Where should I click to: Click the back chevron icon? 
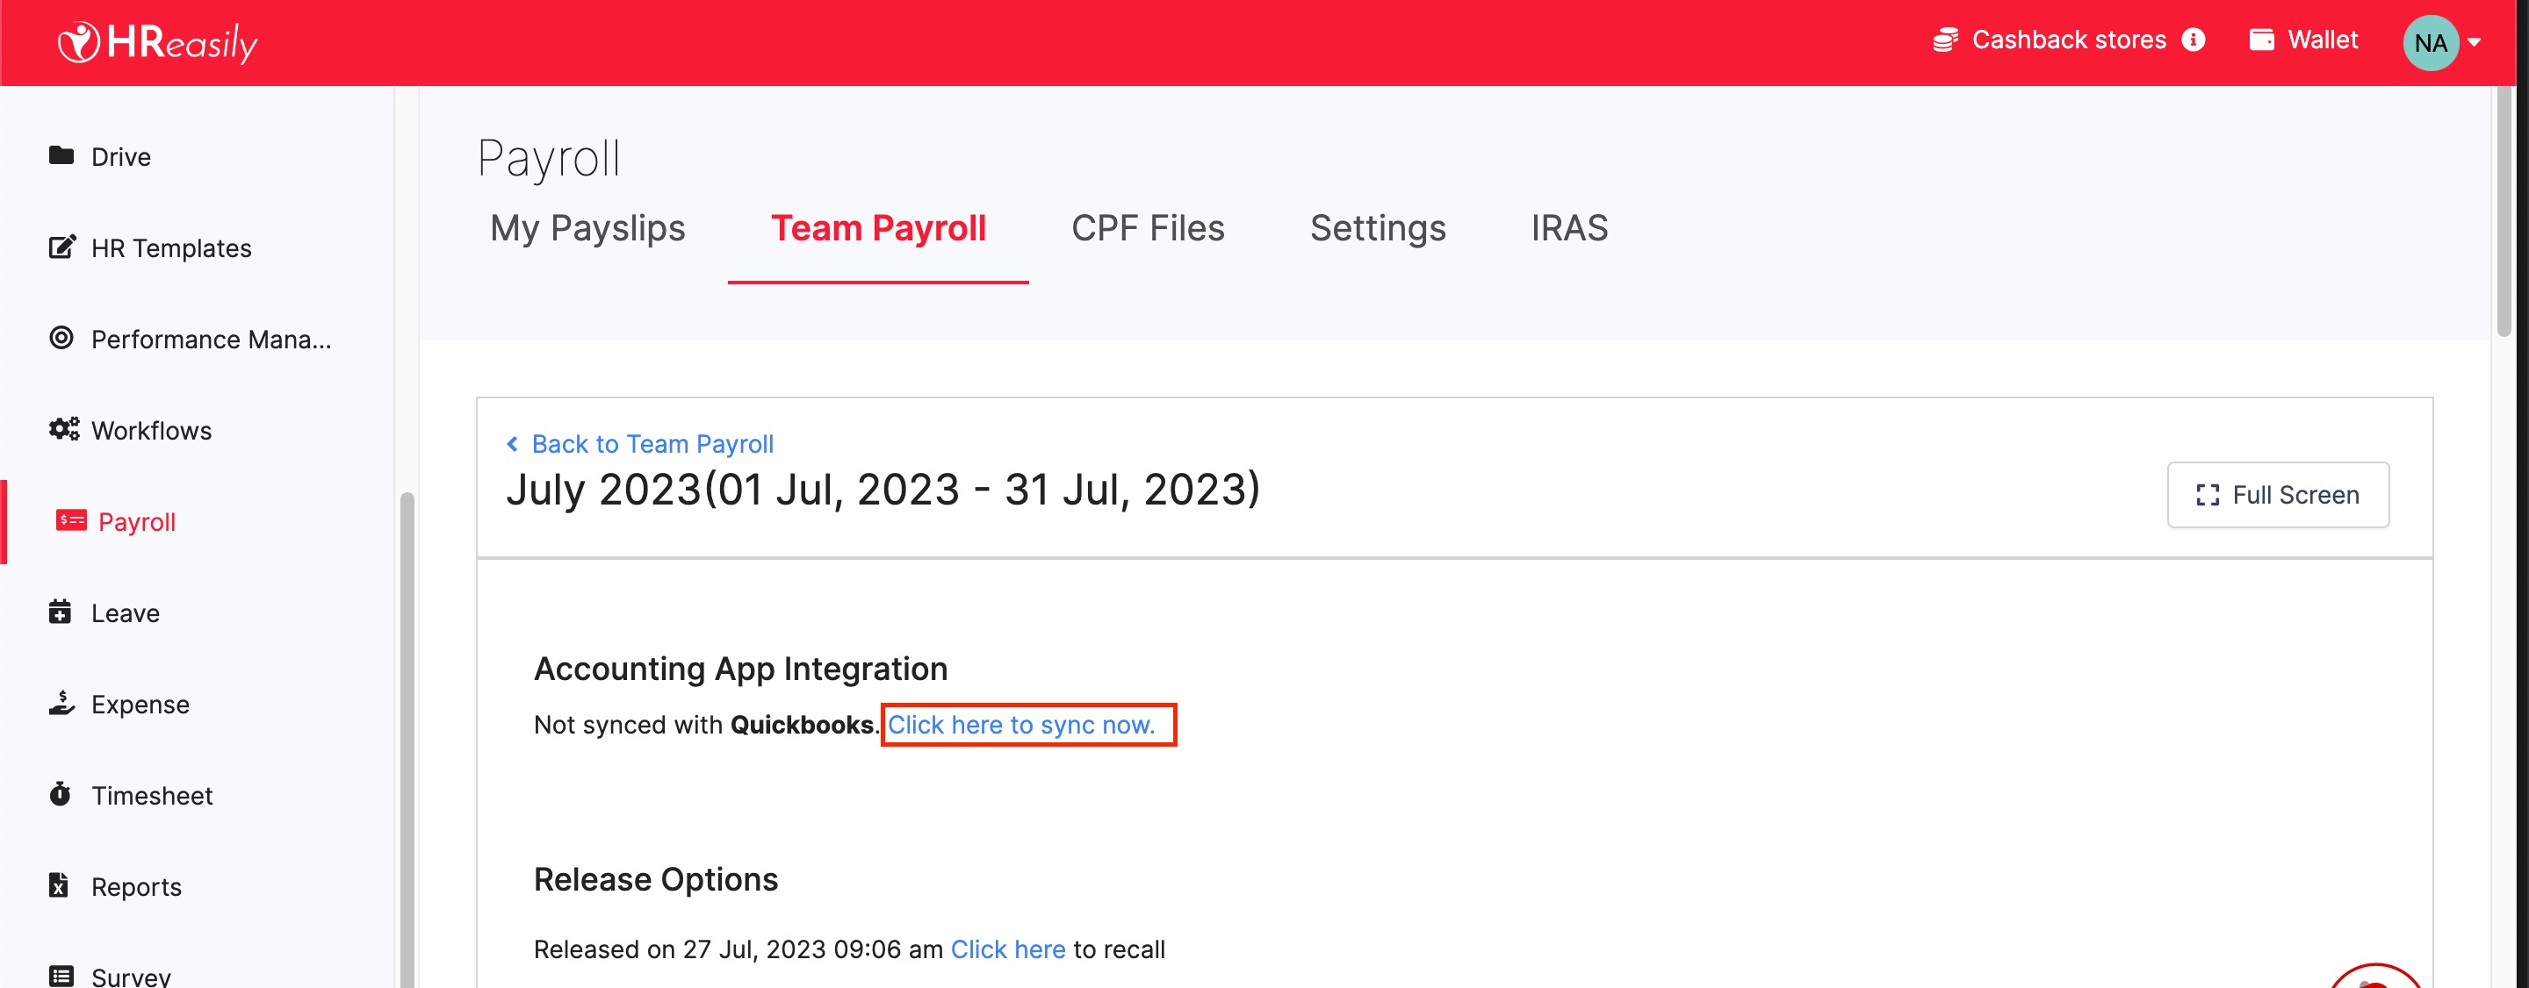(x=511, y=445)
